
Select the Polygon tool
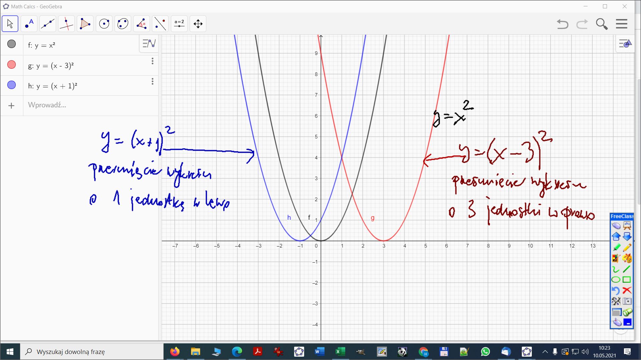click(x=85, y=24)
